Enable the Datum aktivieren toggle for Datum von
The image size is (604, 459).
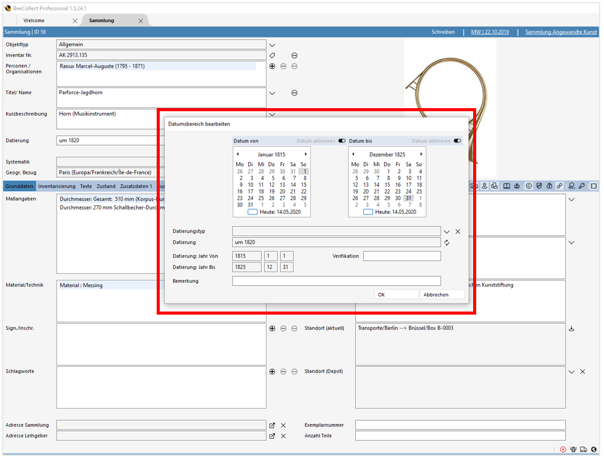[x=342, y=140]
